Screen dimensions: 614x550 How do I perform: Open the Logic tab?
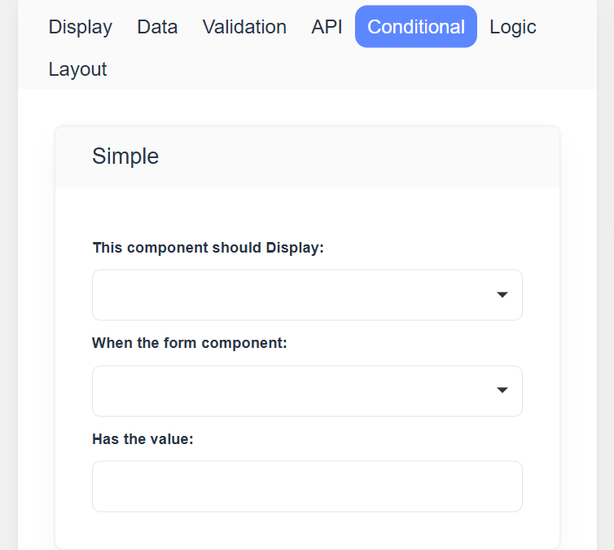click(x=512, y=27)
